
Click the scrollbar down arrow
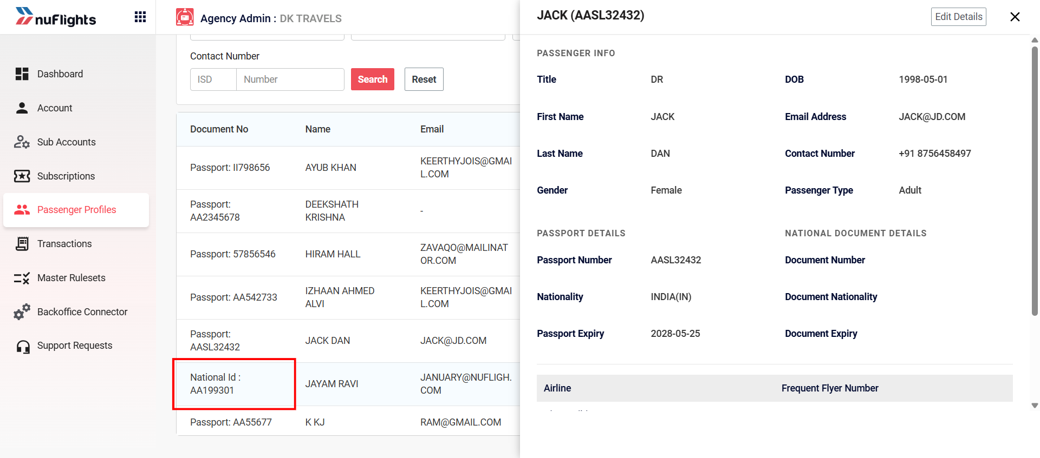[1035, 406]
